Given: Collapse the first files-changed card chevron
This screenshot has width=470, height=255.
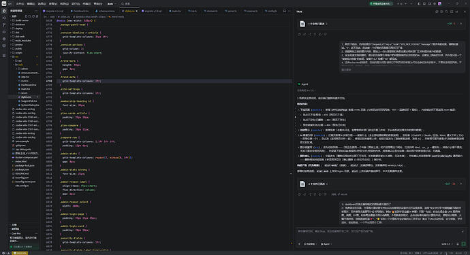Looking at the screenshot, I should [x=460, y=24].
